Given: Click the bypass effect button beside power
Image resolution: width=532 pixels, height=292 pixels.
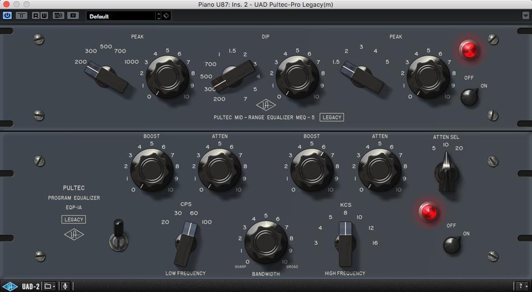Looking at the screenshot, I should pyautogui.click(x=21, y=16).
